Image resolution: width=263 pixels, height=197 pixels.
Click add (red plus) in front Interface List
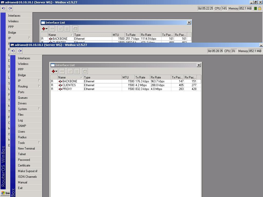click(x=54, y=71)
